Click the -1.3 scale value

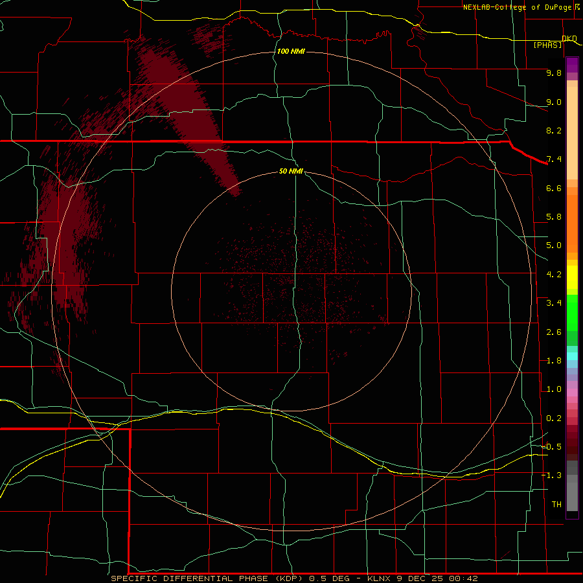tap(552, 475)
